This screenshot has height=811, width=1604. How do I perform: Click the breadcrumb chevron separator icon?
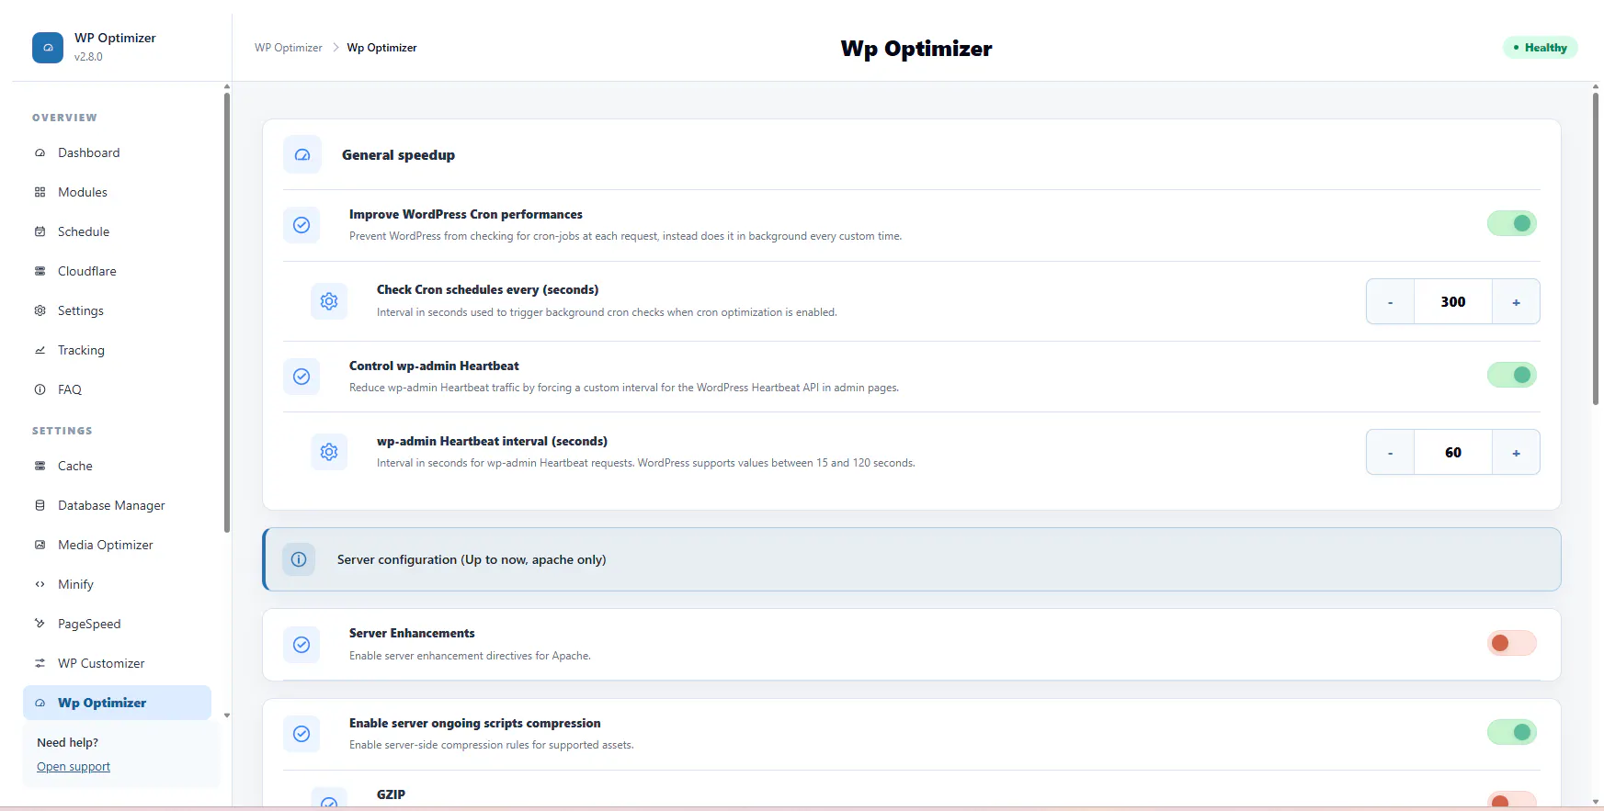click(x=336, y=48)
